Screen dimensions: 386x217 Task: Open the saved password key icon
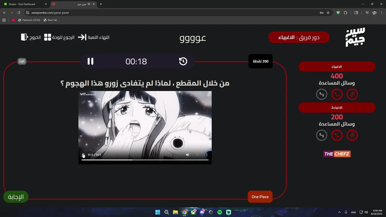coord(321,13)
